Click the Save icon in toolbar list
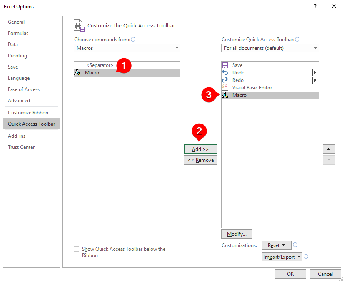 225,65
